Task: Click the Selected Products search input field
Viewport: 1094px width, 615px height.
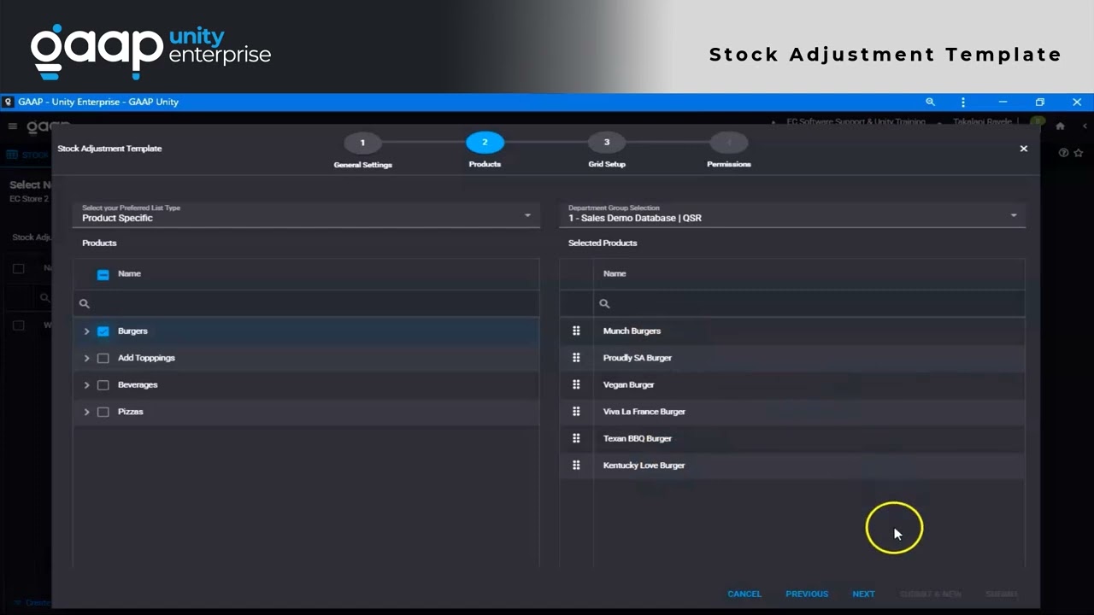Action: [x=809, y=303]
